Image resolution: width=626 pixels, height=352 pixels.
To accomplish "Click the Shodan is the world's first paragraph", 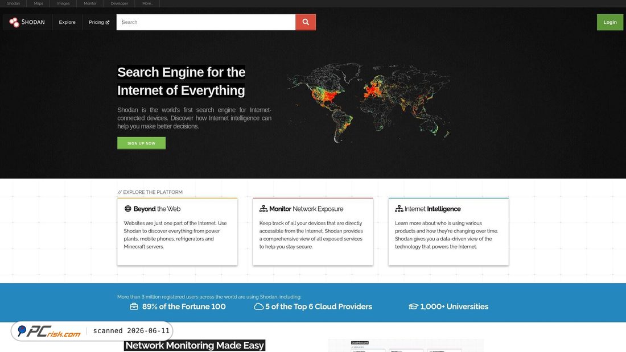I will 195,118.
